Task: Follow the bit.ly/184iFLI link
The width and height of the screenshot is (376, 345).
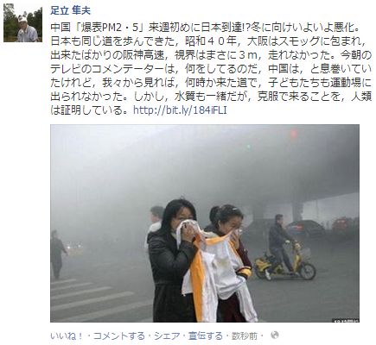Action: 180,110
